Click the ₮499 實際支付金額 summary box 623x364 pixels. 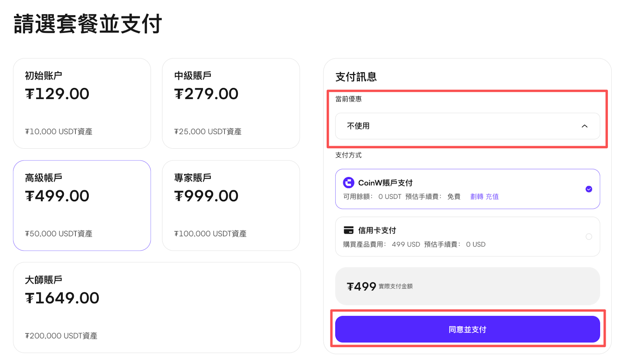467,286
